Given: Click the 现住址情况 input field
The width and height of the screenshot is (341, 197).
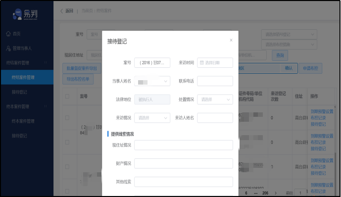Looking at the screenshot, I should (x=184, y=145).
